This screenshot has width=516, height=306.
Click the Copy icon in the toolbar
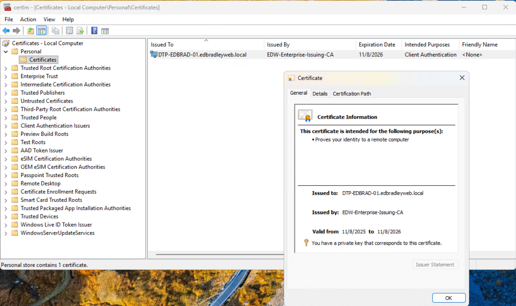coord(56,31)
